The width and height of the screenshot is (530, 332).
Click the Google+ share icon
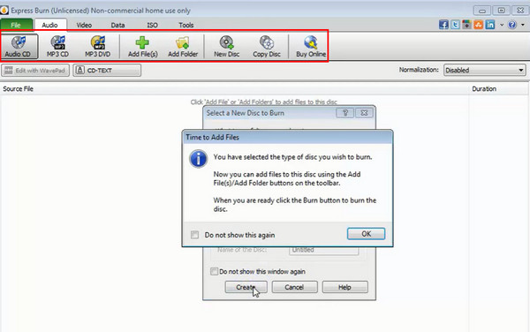click(466, 25)
